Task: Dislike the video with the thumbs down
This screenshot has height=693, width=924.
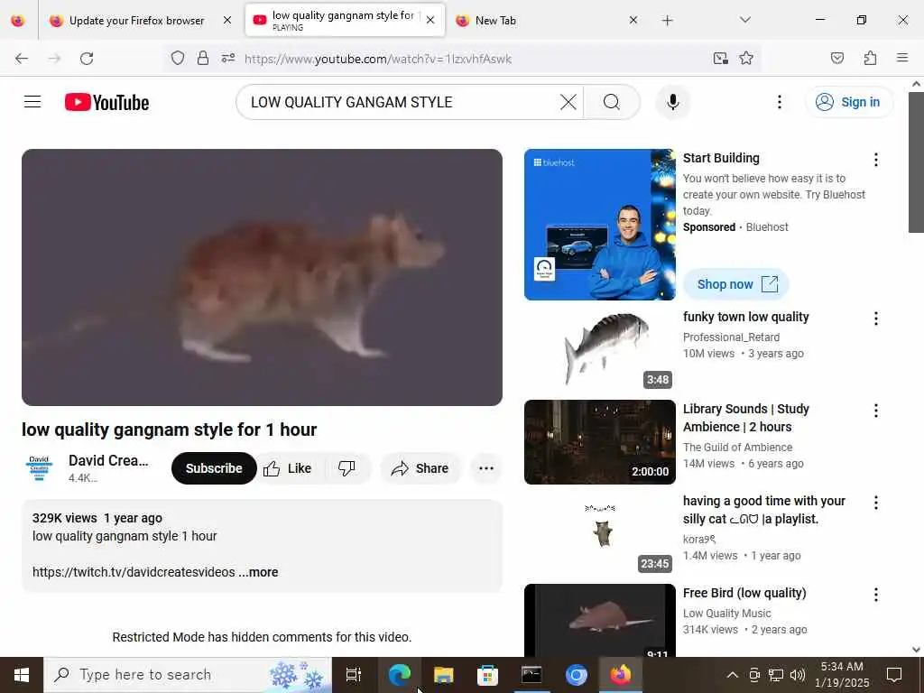Action: click(x=346, y=468)
